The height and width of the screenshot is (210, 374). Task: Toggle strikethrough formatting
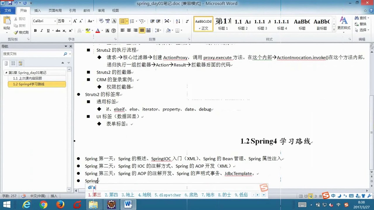[x=58, y=31]
